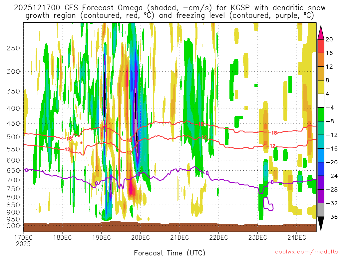Pick the light blue colorbar segment between −16 and −20

pos(321,155)
